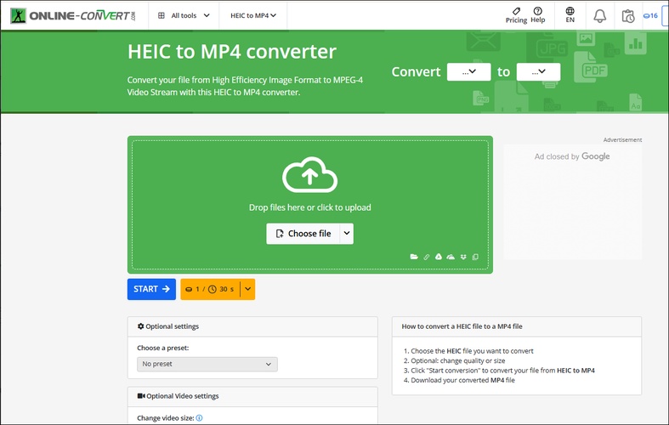669x425 pixels.
Task: Click the Optional Video settings header
Action: point(252,396)
